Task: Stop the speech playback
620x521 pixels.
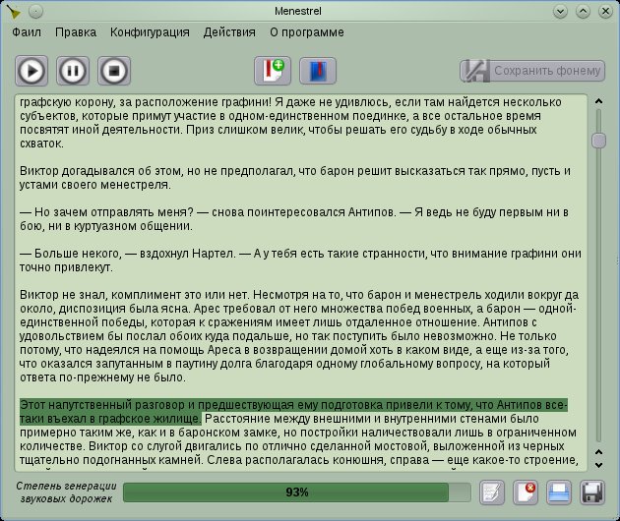Action: pyautogui.click(x=114, y=71)
